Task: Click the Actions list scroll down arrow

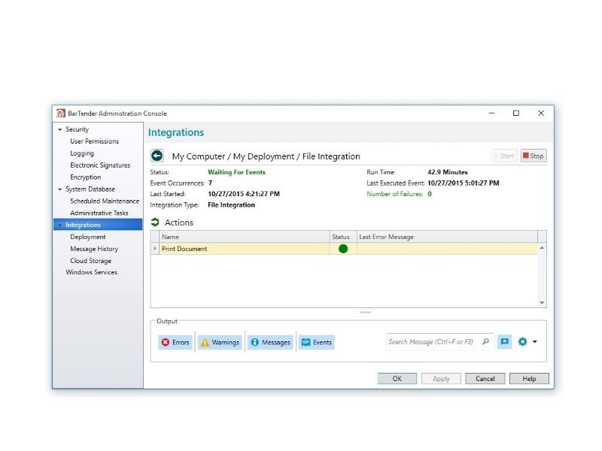Action: [542, 303]
